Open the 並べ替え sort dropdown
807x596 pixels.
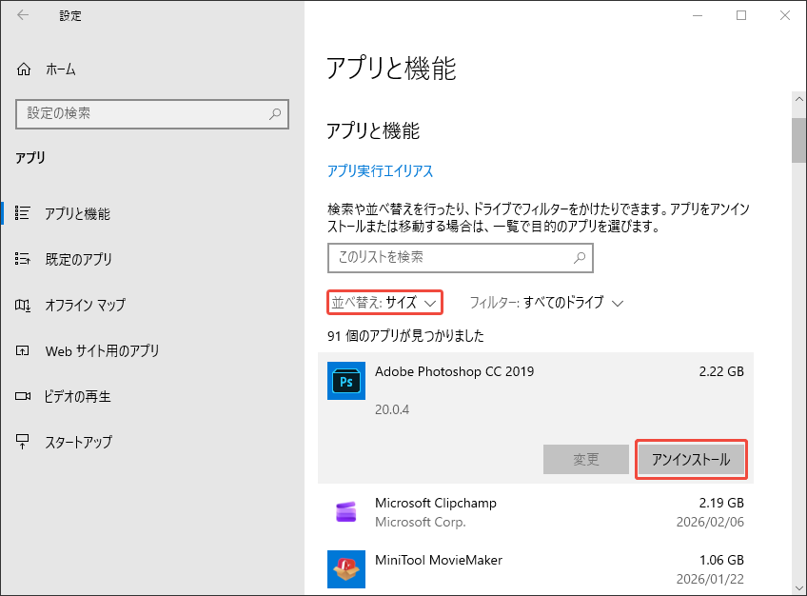coord(384,302)
